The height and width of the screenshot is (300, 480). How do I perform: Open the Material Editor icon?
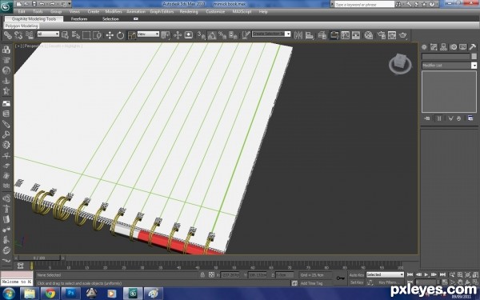pyautogui.click(x=369, y=35)
